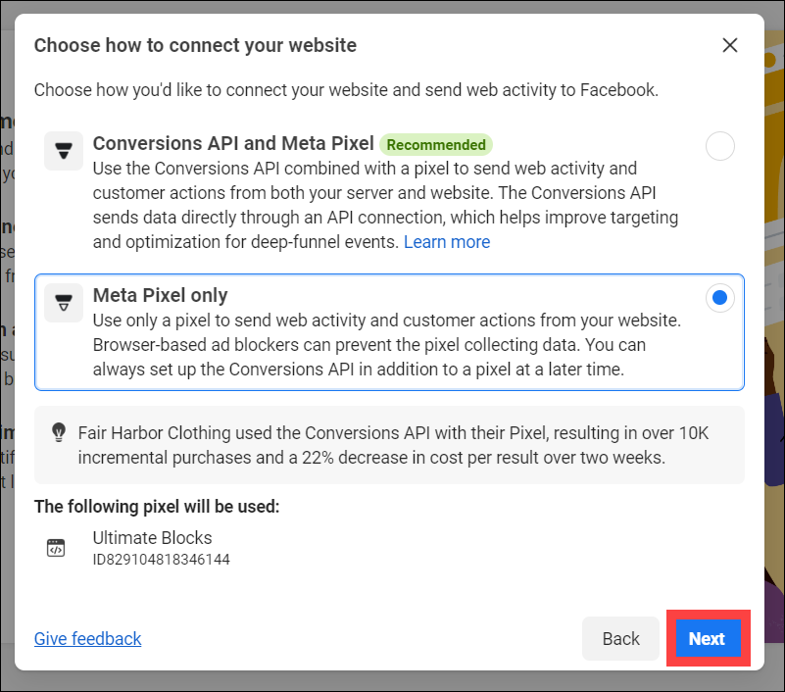Click the dialog title about connecting your website
This screenshot has width=785, height=692.
[195, 45]
